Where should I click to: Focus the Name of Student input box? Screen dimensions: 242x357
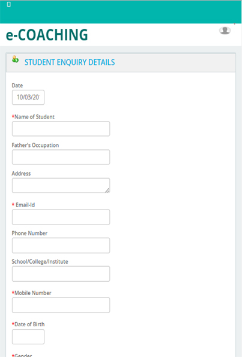click(61, 129)
